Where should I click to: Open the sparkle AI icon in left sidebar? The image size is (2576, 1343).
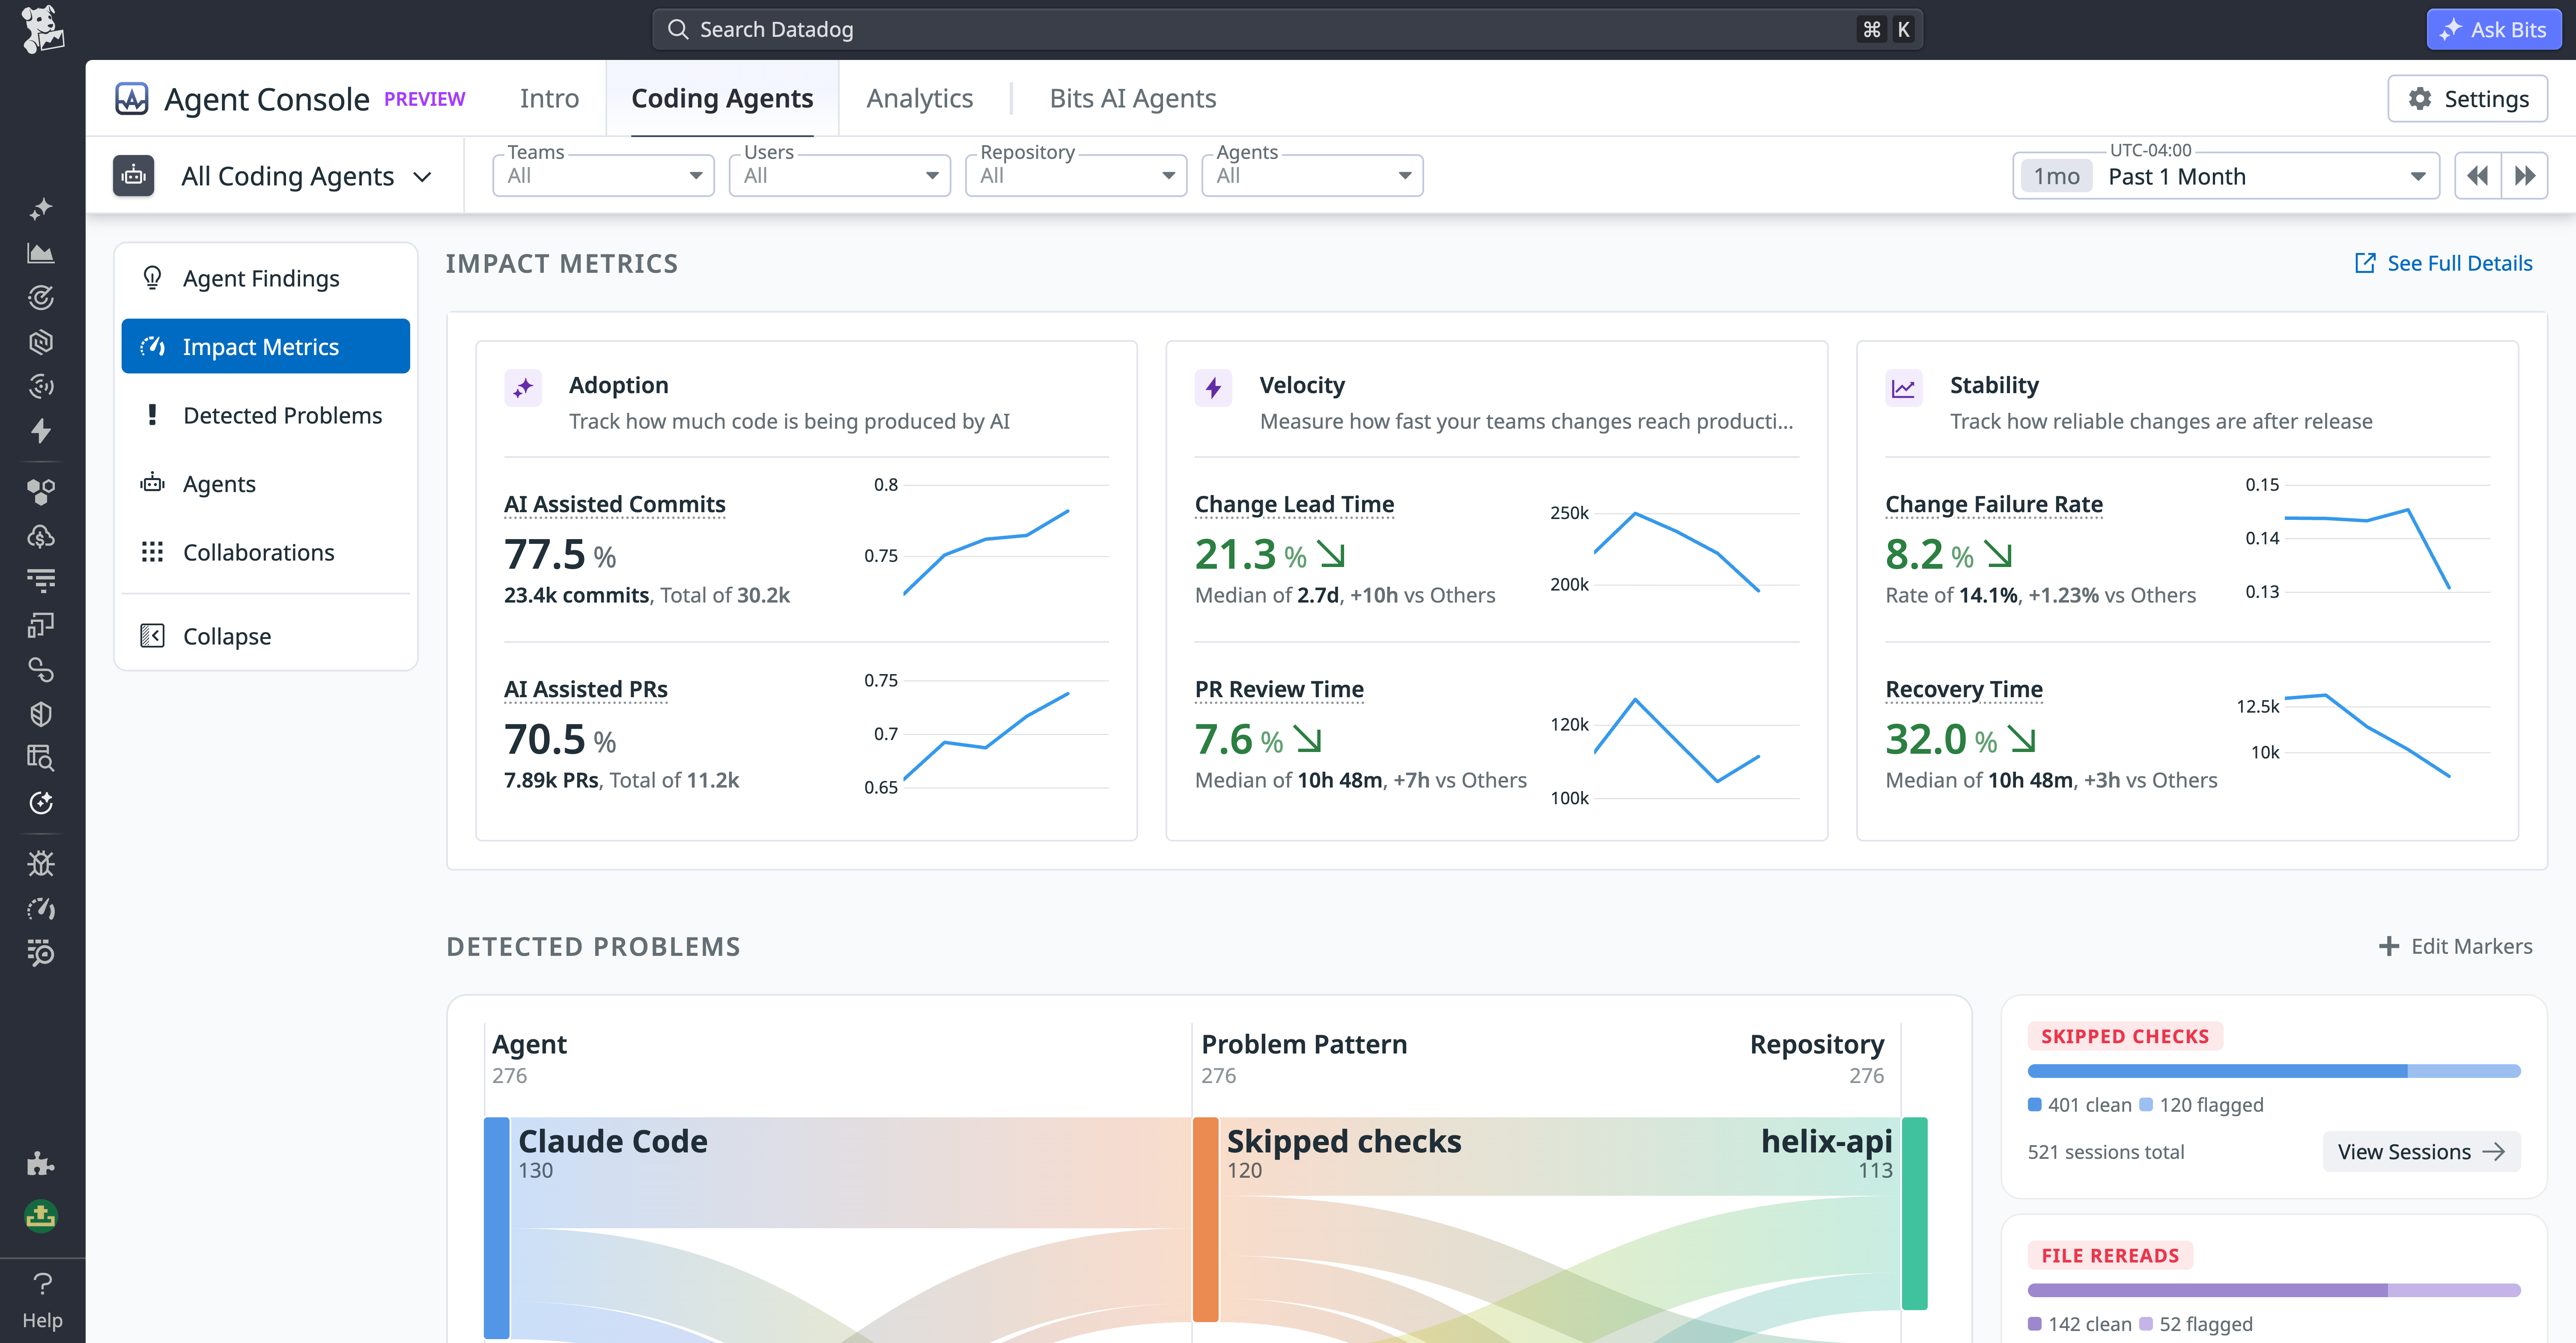(41, 209)
